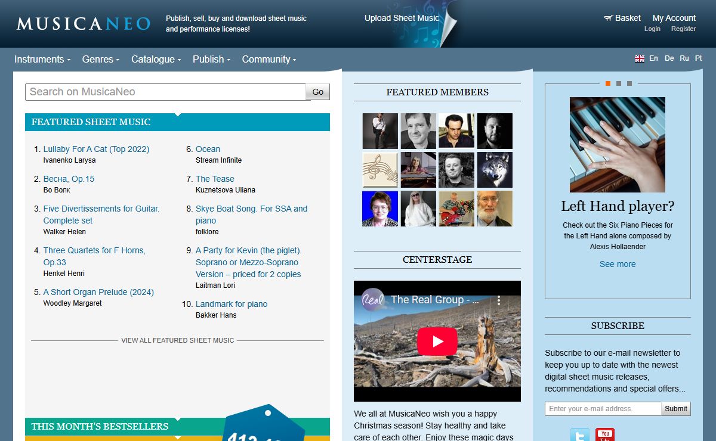Click composer name Woodley Margaret

tap(72, 303)
